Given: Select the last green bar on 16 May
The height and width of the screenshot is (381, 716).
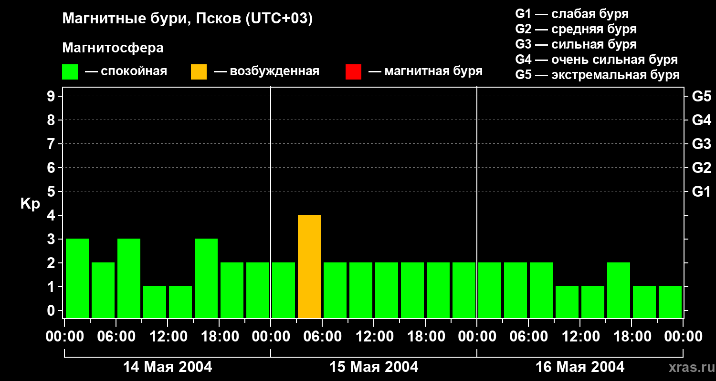Looking at the screenshot, I should (670, 302).
